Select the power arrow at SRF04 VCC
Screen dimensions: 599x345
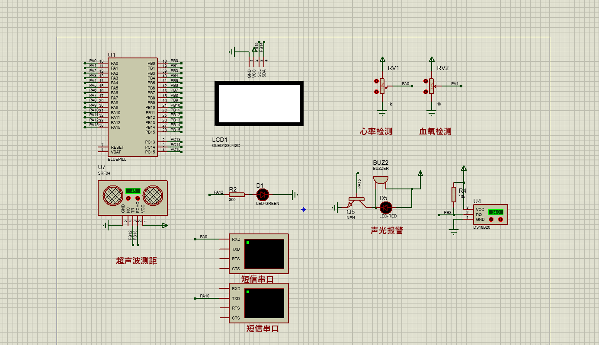(164, 225)
